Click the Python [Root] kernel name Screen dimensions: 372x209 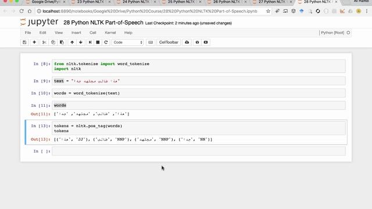pyautogui.click(x=332, y=33)
